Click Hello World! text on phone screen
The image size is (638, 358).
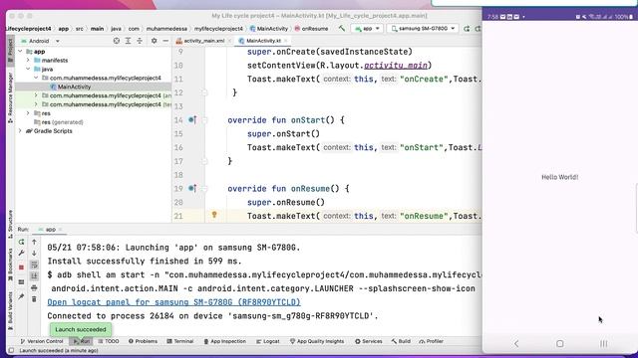click(x=560, y=177)
